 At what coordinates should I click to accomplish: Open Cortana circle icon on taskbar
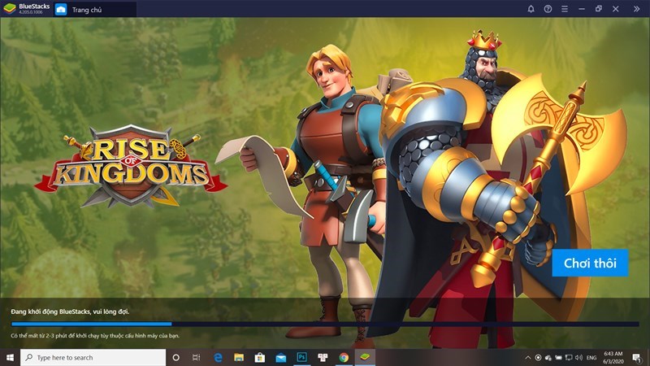pos(175,357)
